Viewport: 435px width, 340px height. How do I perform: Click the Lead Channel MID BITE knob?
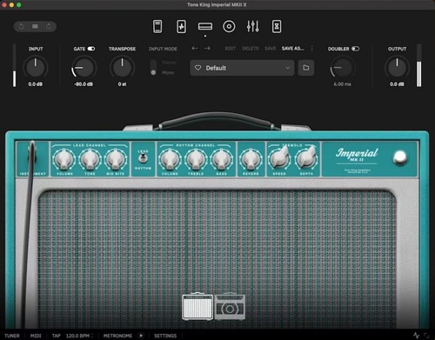pyautogui.click(x=116, y=159)
